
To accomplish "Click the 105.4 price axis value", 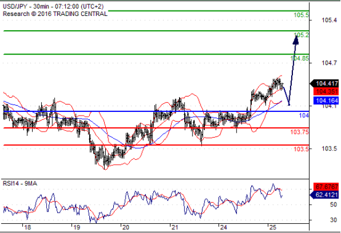I will click(x=329, y=20).
